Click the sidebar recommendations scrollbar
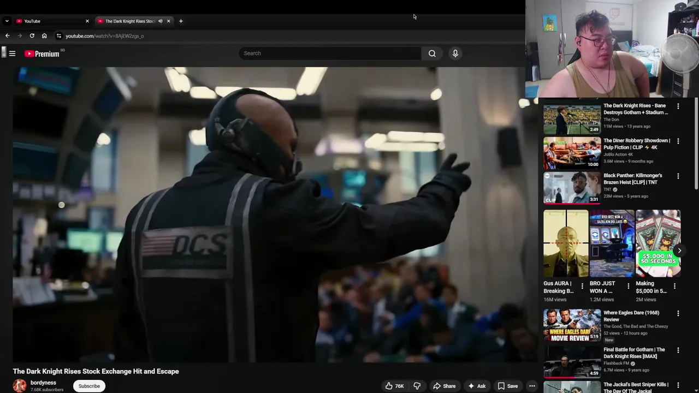The width and height of the screenshot is (699, 393). tap(696, 145)
